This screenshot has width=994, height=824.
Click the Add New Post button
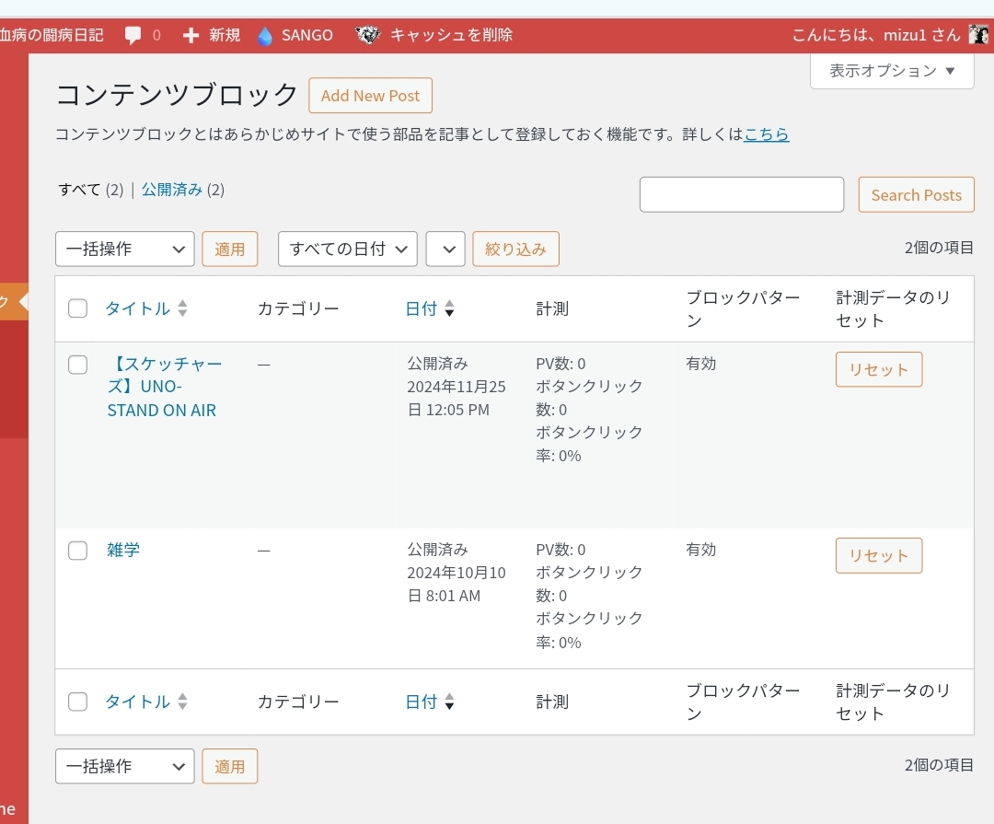tap(370, 96)
